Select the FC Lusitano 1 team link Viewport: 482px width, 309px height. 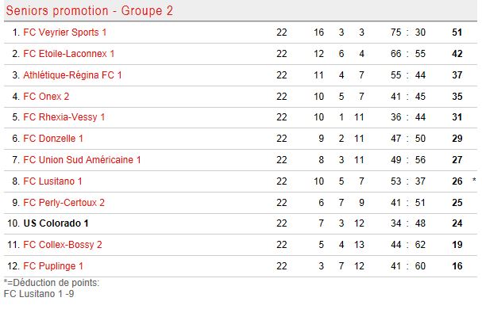52,181
